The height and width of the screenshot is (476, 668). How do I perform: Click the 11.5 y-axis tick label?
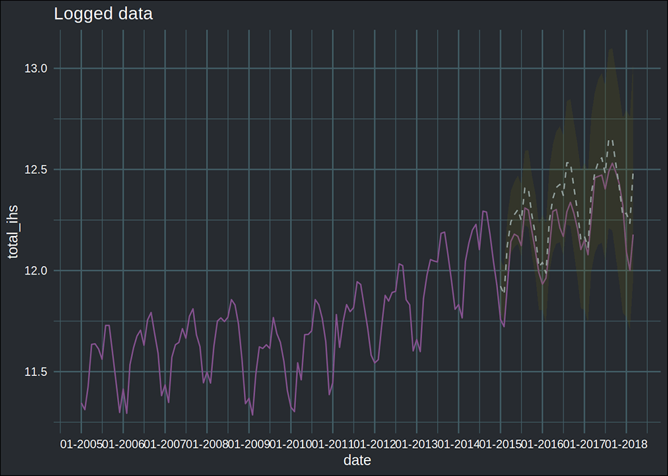click(x=35, y=372)
